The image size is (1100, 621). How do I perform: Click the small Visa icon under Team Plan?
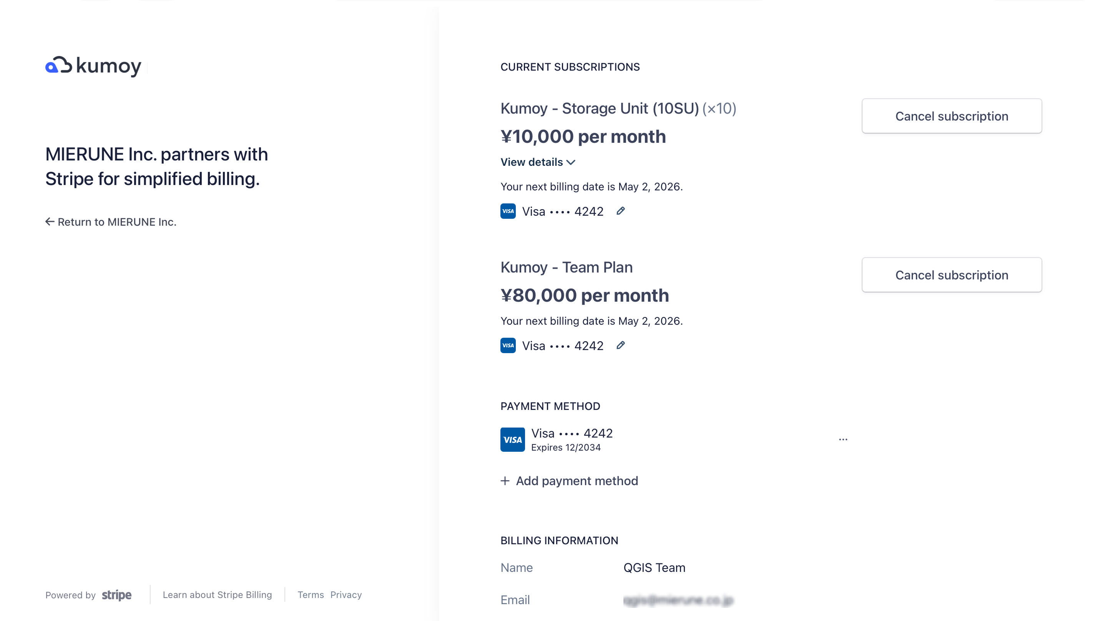click(508, 345)
